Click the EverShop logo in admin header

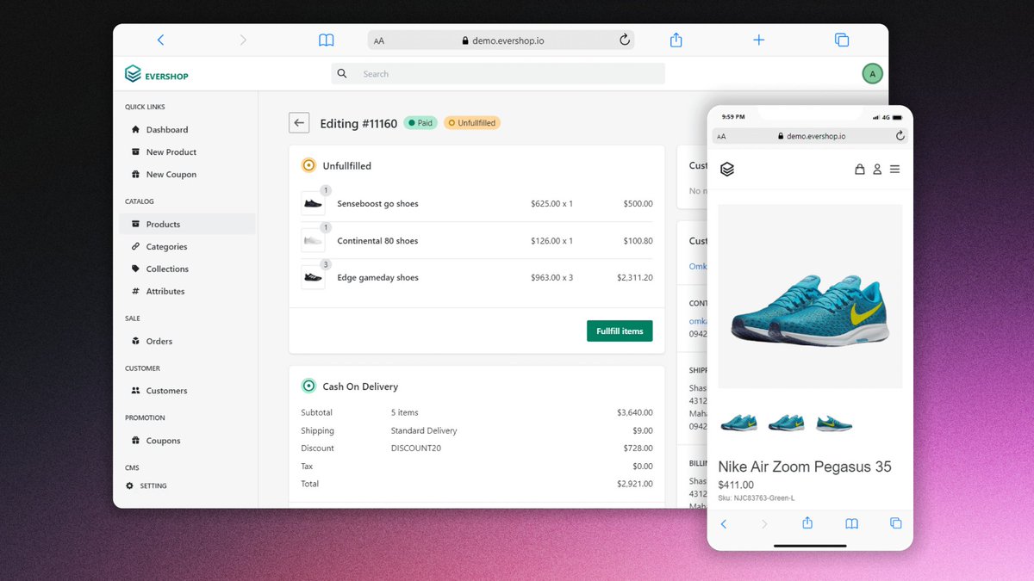point(156,75)
